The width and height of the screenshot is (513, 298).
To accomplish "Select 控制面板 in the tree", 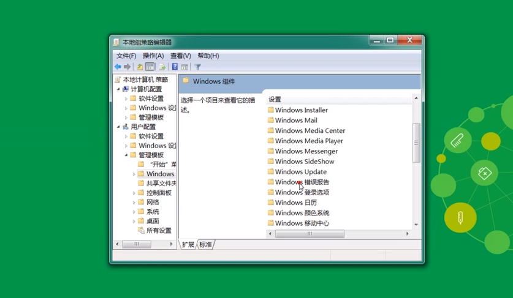I will pos(159,193).
